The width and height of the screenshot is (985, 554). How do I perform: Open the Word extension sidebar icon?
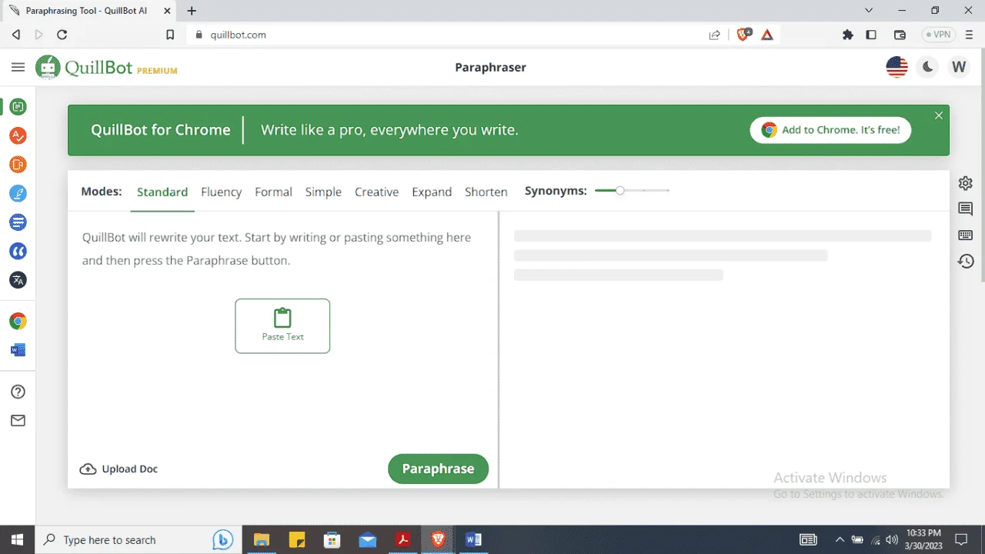point(18,350)
